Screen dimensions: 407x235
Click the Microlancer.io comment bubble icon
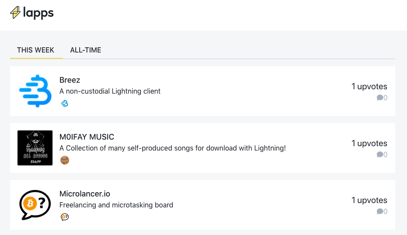[380, 211]
